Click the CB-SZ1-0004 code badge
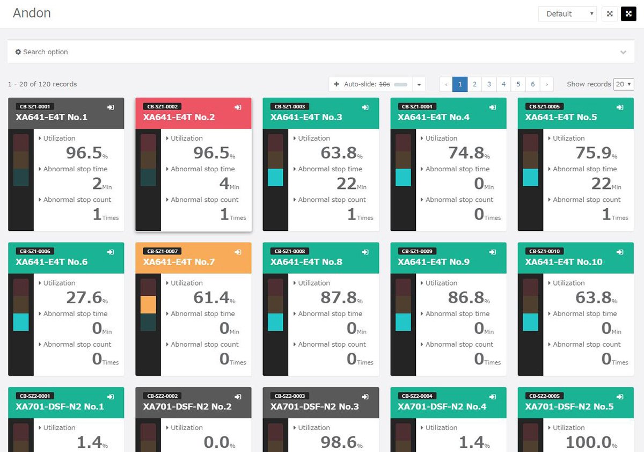 (417, 107)
